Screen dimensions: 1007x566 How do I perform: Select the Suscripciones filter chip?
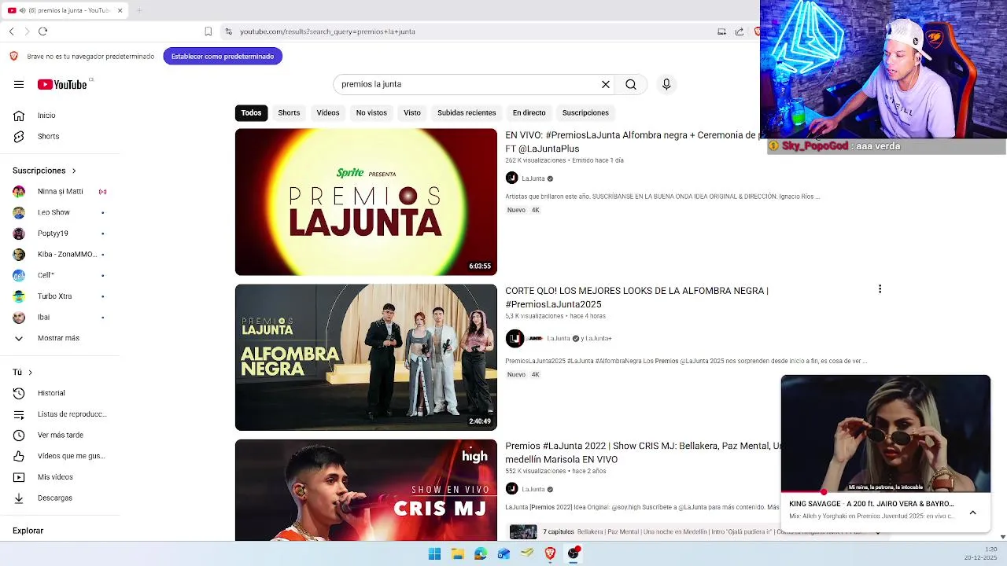[585, 112]
